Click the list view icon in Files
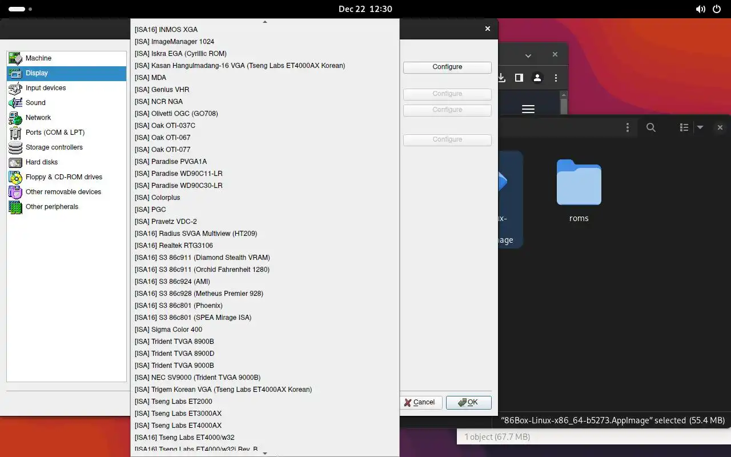 (684, 127)
